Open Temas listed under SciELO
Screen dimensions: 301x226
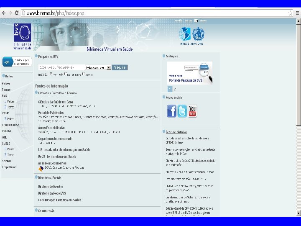[x=11, y=155]
